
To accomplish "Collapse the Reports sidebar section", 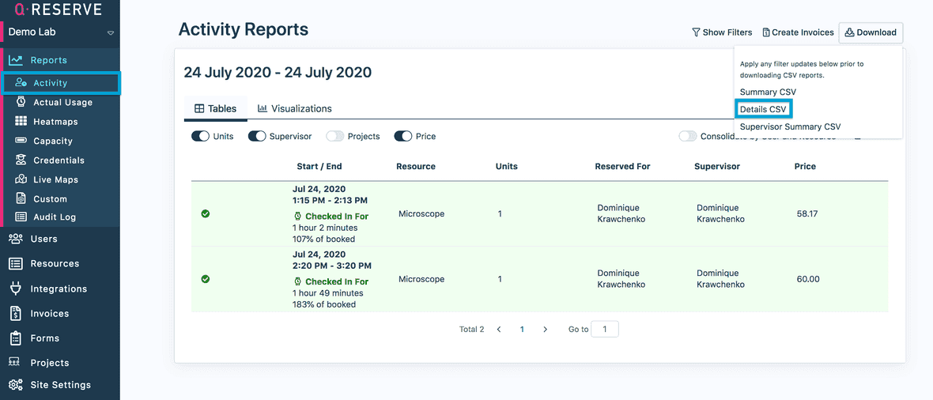I will pyautogui.click(x=48, y=60).
